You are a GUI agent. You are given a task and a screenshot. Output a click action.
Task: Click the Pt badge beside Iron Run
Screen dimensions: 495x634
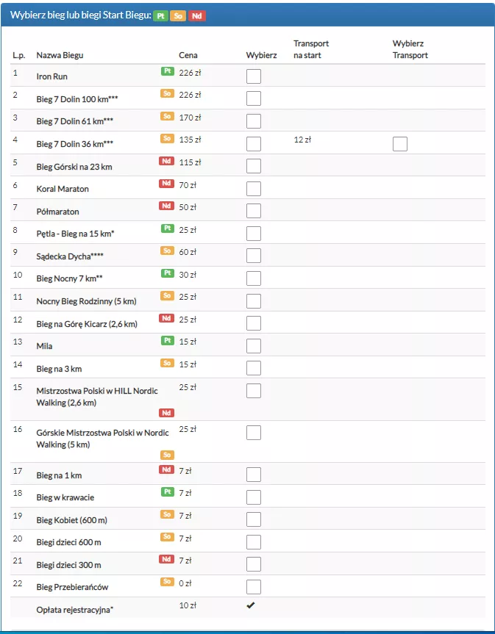[x=167, y=71]
